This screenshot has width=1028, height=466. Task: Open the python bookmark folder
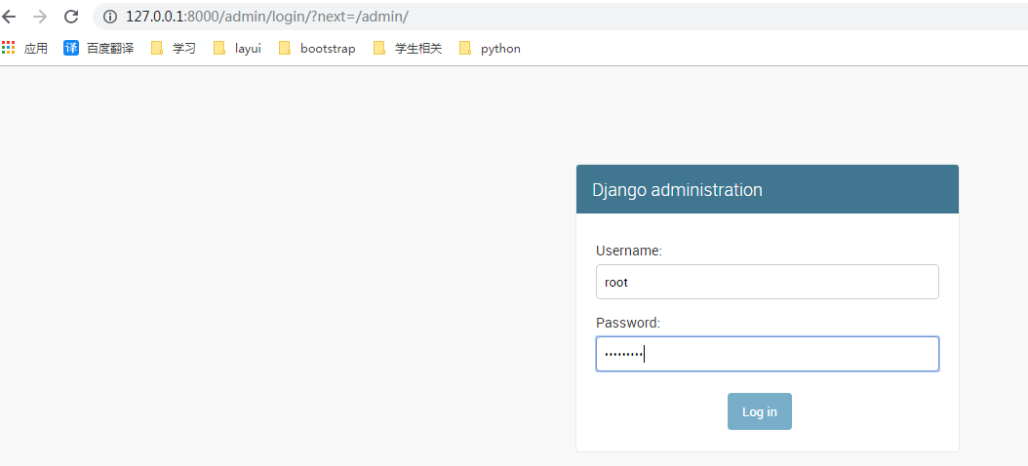(x=490, y=48)
